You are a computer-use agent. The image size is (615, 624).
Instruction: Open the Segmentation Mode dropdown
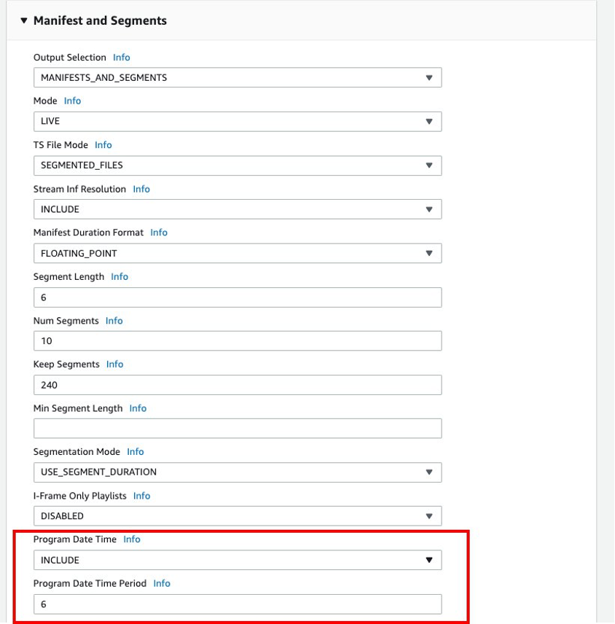(x=237, y=472)
